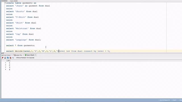The height and width of the screenshot is (102, 182).
Task: Click the 'All Rows Fetched' status text
Action: 25,58
